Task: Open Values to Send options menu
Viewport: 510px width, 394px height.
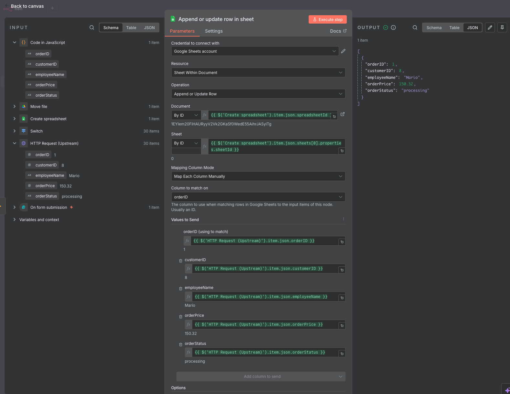Action: (343, 219)
